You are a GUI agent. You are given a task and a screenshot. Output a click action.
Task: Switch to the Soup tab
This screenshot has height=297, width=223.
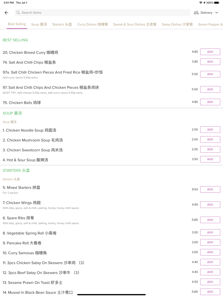coord(39,24)
